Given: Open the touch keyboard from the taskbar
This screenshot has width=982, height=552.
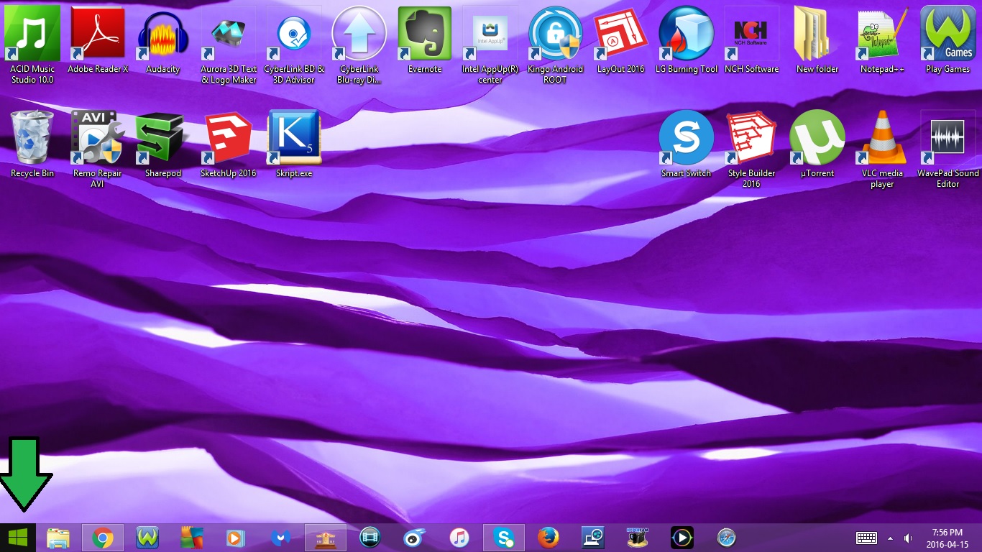Looking at the screenshot, I should tap(866, 538).
